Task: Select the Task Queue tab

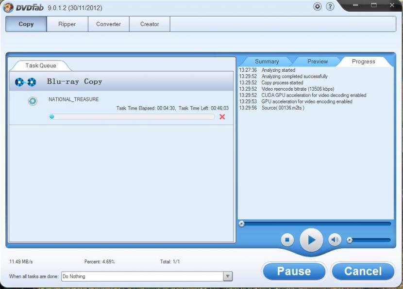Action: click(x=41, y=66)
